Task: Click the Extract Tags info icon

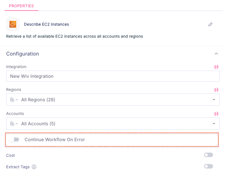Action: point(34,167)
